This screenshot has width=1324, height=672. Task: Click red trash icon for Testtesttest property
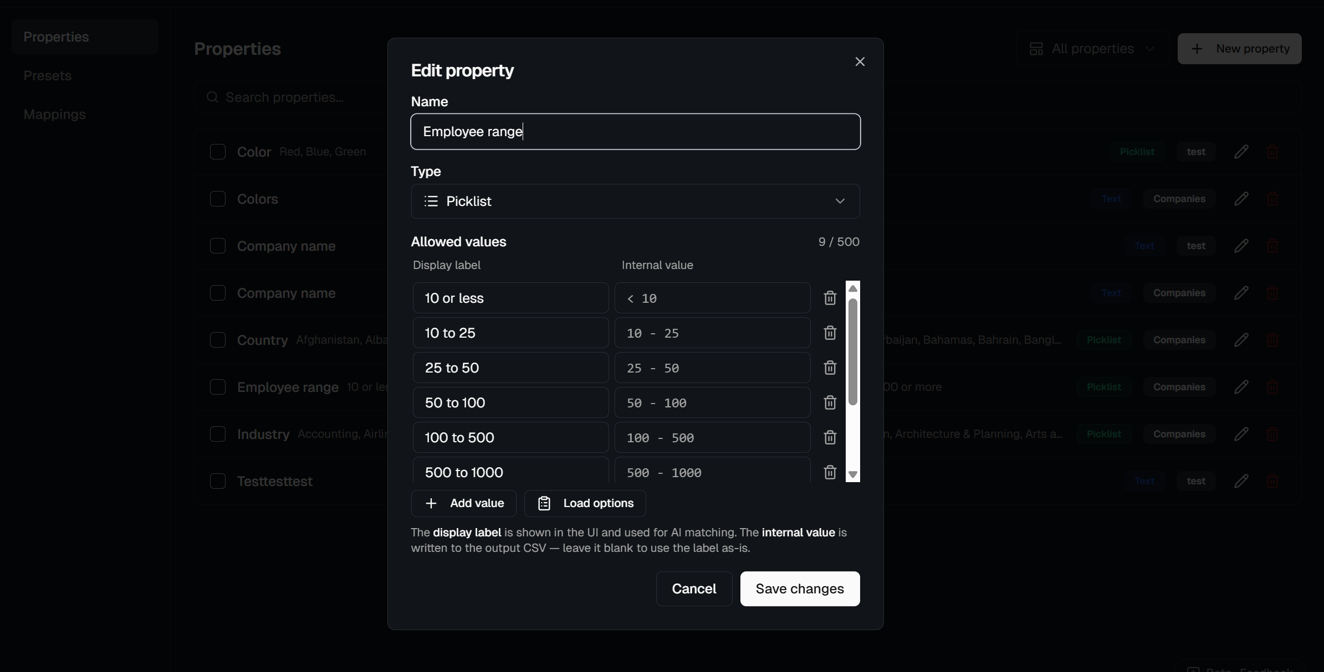click(1272, 481)
